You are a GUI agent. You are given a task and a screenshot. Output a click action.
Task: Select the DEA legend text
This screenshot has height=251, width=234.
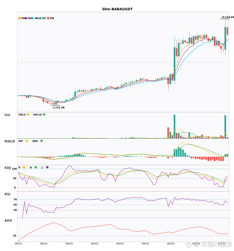coord(35,141)
